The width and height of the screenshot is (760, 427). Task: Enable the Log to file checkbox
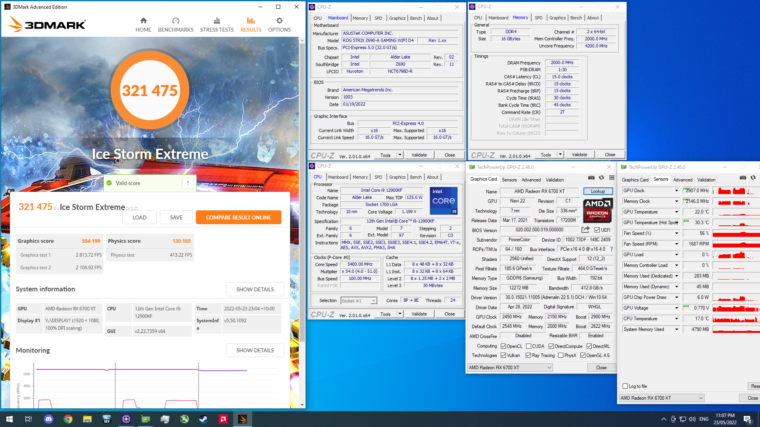tap(625, 386)
